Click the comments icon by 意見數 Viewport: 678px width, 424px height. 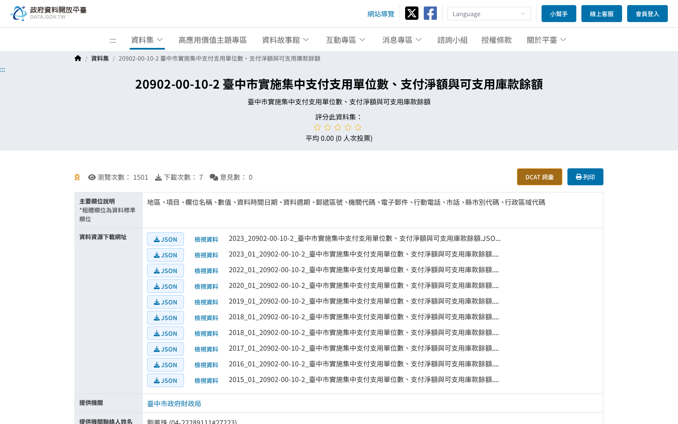(214, 177)
